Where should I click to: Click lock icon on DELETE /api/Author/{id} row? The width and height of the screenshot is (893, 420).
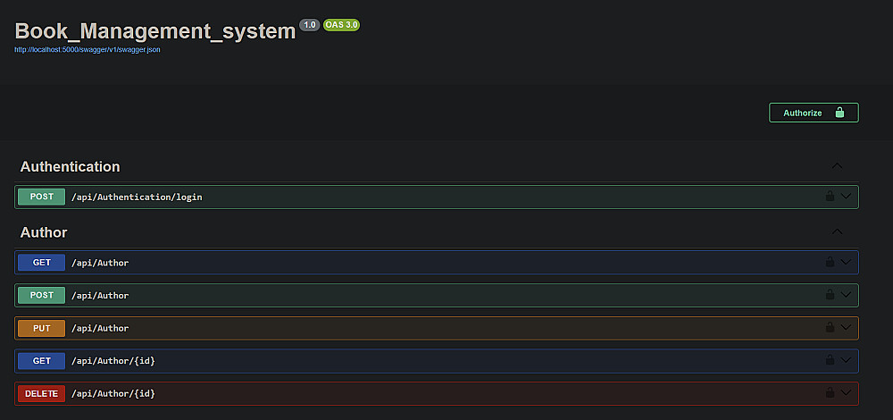click(830, 393)
